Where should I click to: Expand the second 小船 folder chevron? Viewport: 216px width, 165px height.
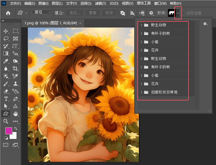click(141, 75)
